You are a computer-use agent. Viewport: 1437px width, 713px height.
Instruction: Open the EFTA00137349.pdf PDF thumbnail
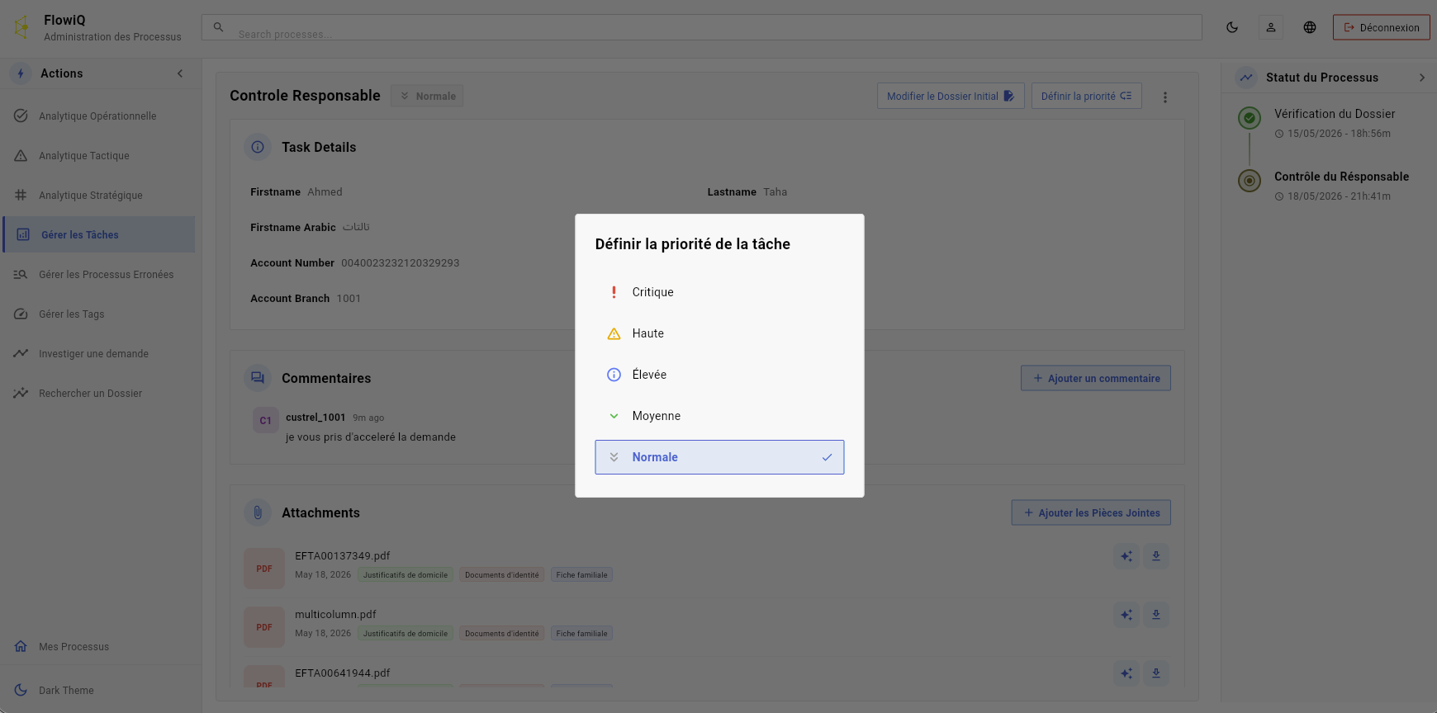coord(264,569)
